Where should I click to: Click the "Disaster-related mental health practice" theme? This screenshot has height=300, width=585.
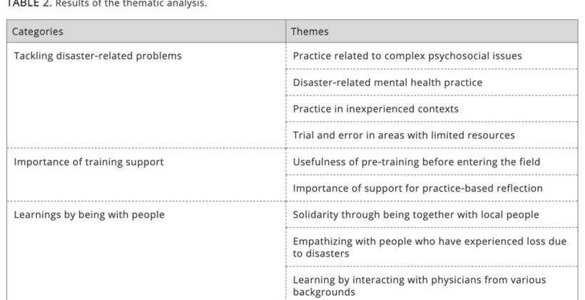tap(387, 83)
